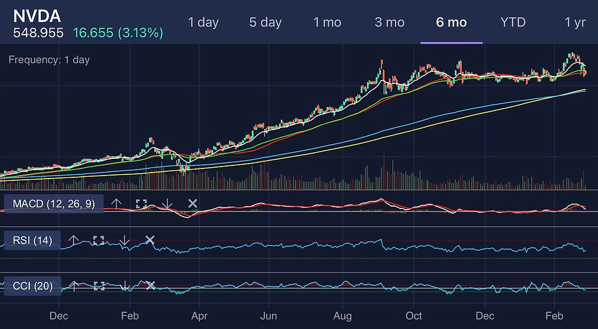Click the Frequency: 1 day label
The height and width of the screenshot is (329, 598).
pos(49,60)
